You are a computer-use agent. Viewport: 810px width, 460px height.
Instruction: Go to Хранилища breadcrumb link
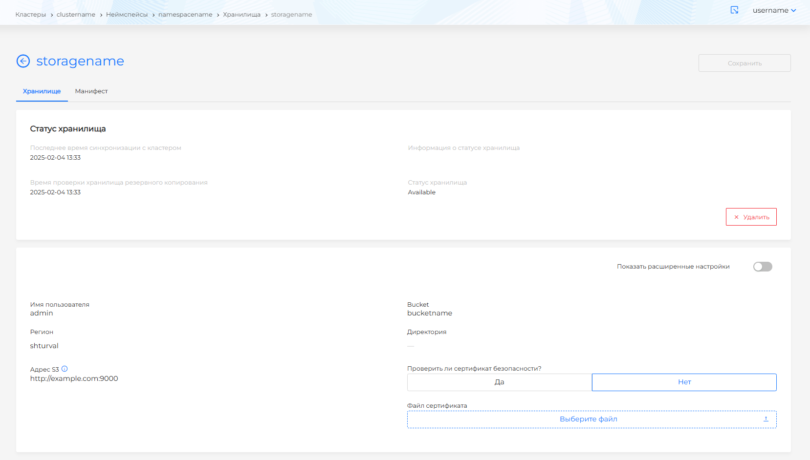pyautogui.click(x=241, y=15)
